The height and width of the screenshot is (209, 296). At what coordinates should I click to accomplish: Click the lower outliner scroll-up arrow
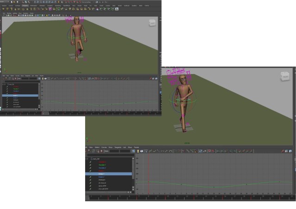coord(133,159)
